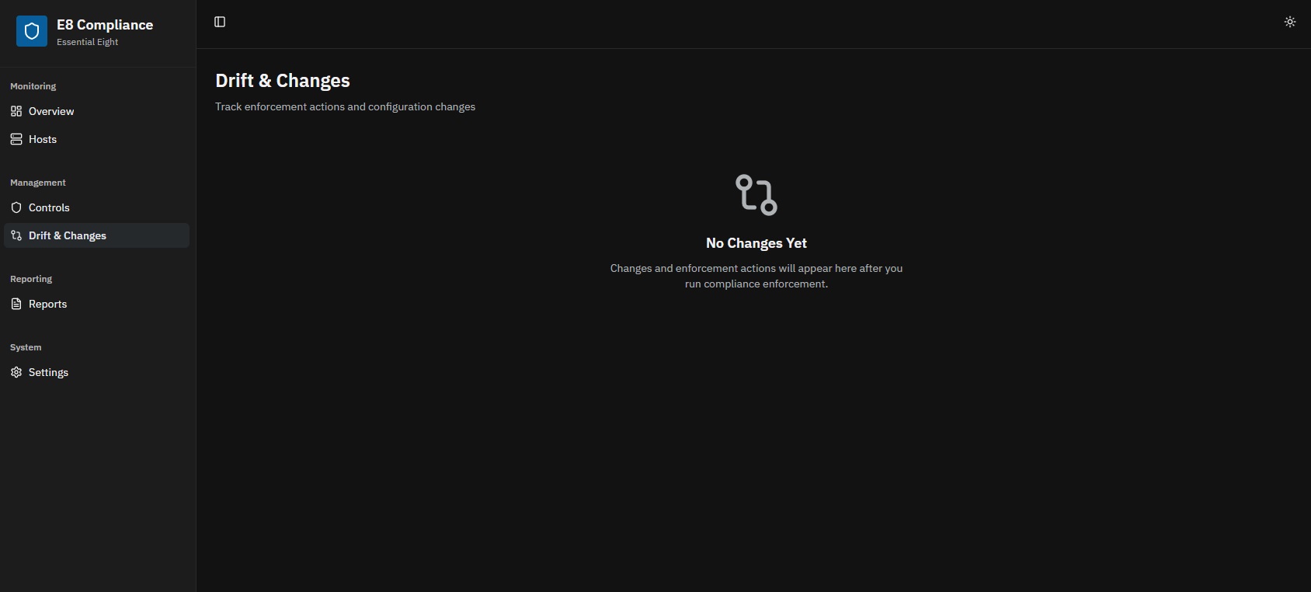Open the Settings label in sidebar
This screenshot has height=592, width=1311.
click(x=48, y=372)
